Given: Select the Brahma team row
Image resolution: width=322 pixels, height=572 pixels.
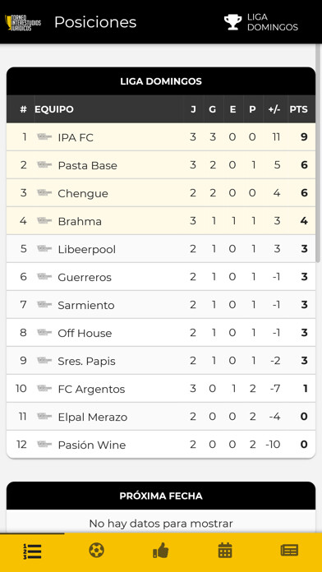Looking at the screenshot, I should (161, 221).
